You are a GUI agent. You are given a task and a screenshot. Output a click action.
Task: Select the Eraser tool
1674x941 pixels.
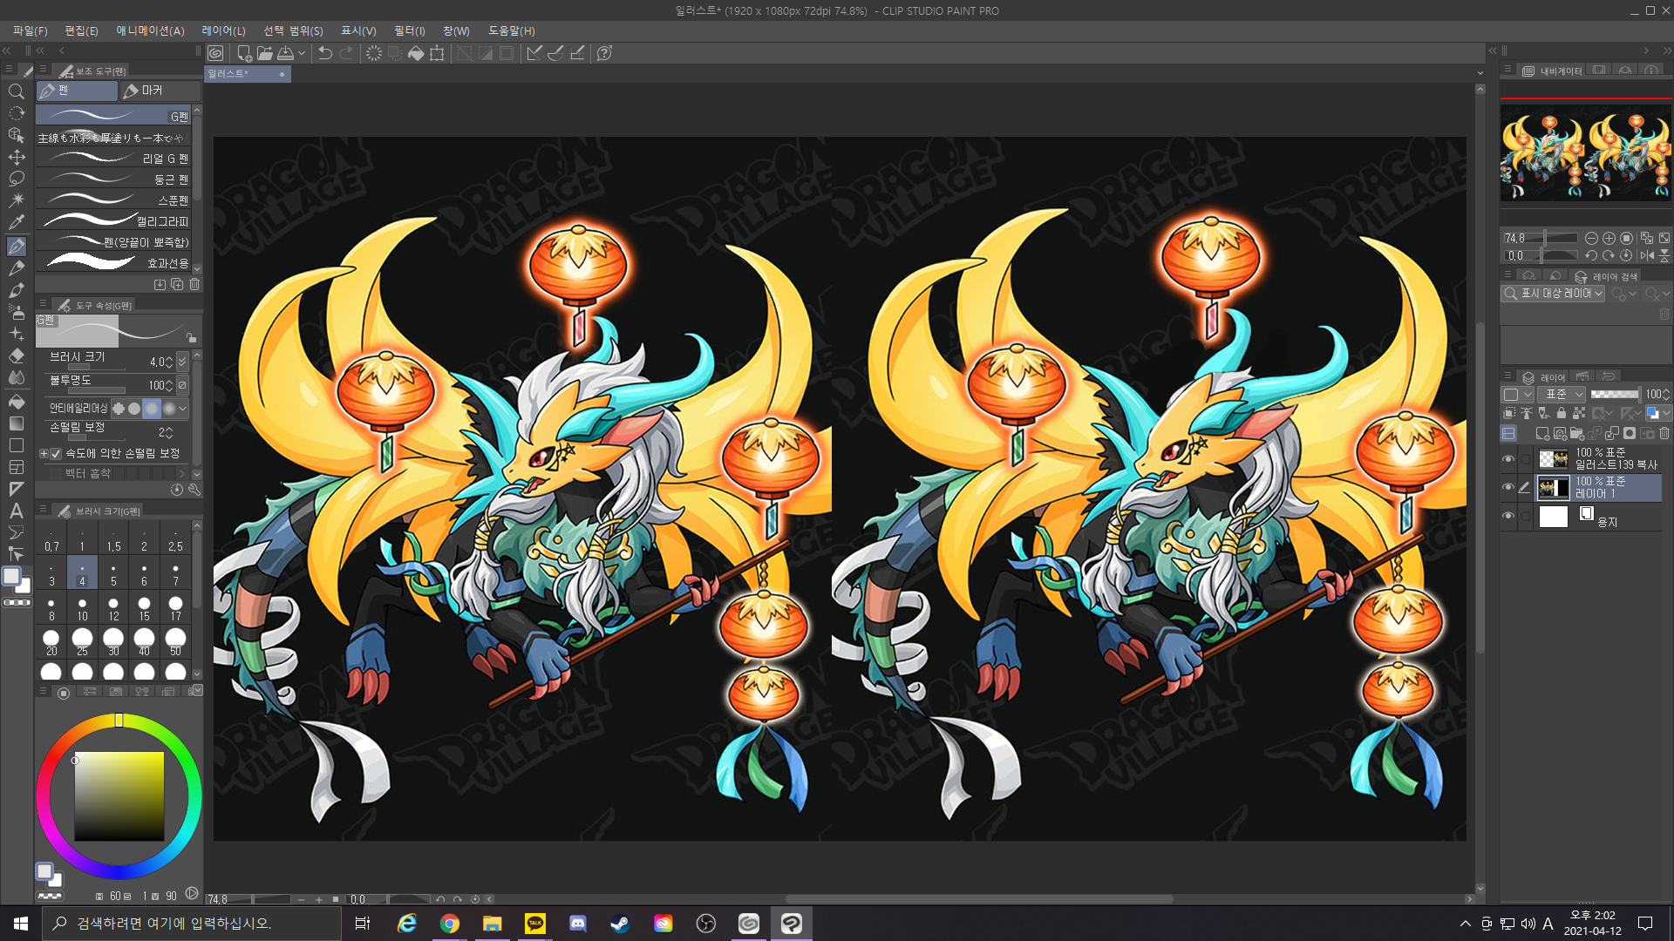(16, 355)
